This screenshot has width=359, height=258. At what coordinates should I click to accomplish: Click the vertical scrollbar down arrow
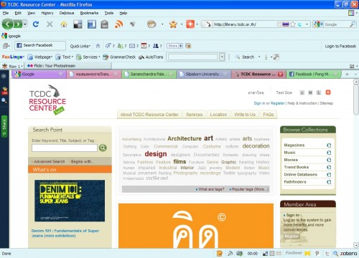pyautogui.click(x=356, y=245)
